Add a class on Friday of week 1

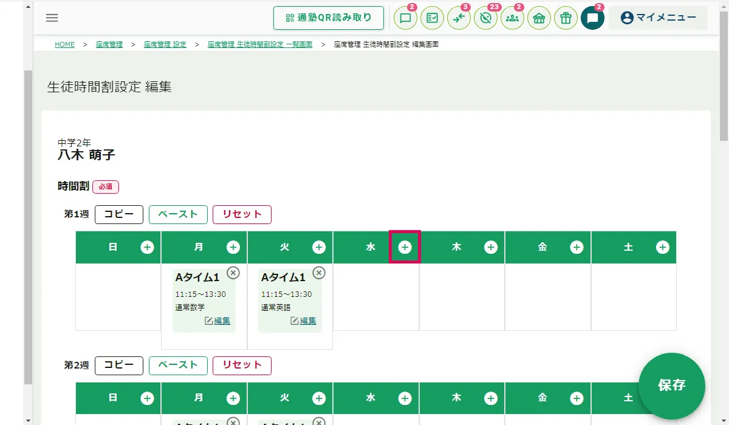pyautogui.click(x=577, y=247)
